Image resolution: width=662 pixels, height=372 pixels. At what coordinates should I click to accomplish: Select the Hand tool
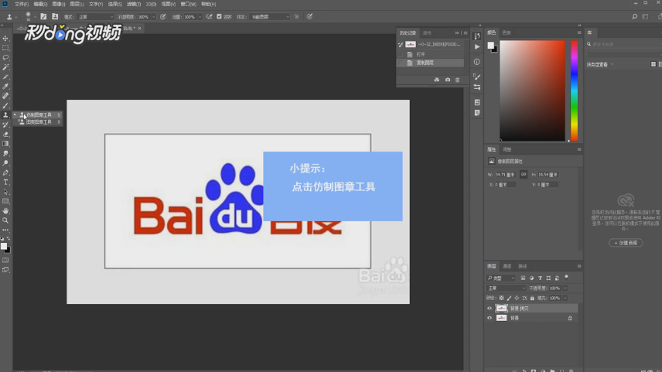point(5,210)
